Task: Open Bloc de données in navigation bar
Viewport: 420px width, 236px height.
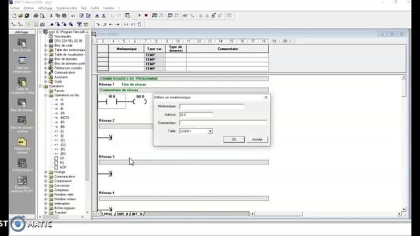Action: [22, 105]
